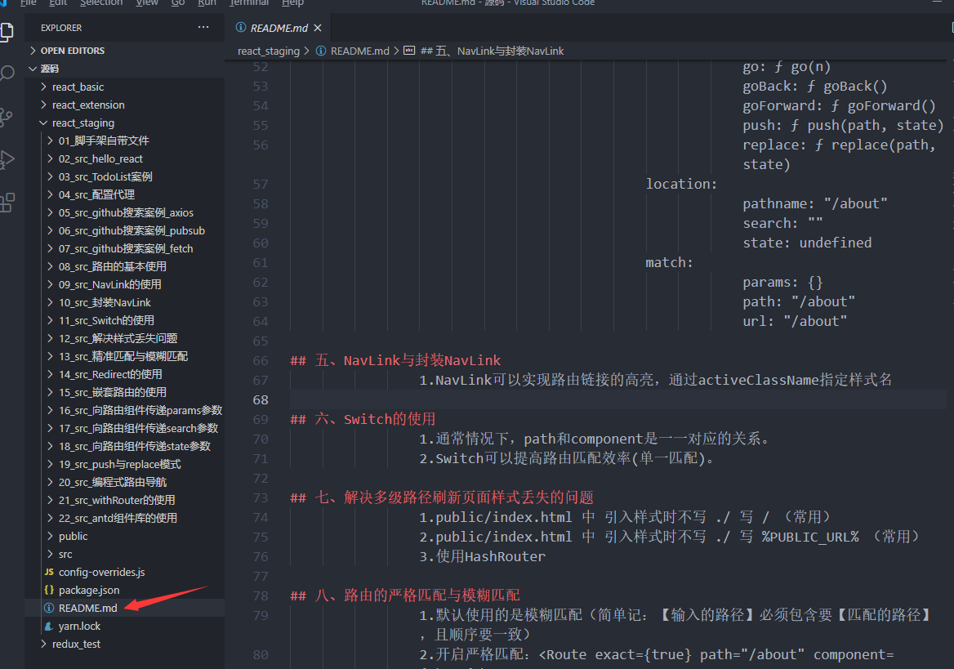Open the Run and Debug icon
This screenshot has width=954, height=669.
pos(6,159)
